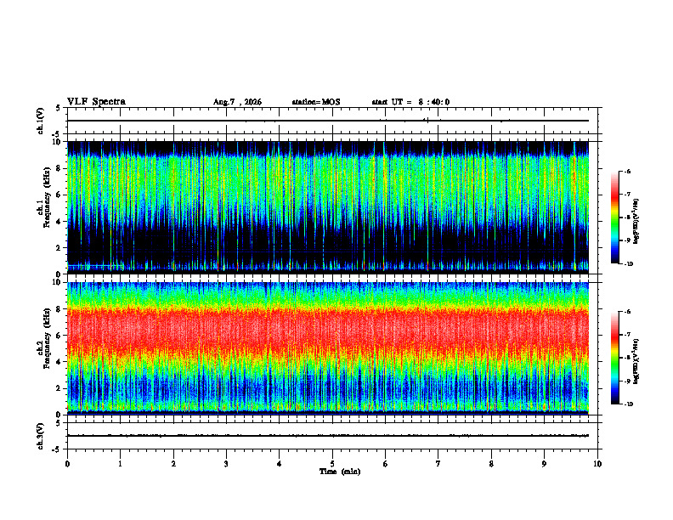Viewport: 673px width, 520px height.
Task: Click the "VLF Spectra" plot title
Action: coord(96,102)
